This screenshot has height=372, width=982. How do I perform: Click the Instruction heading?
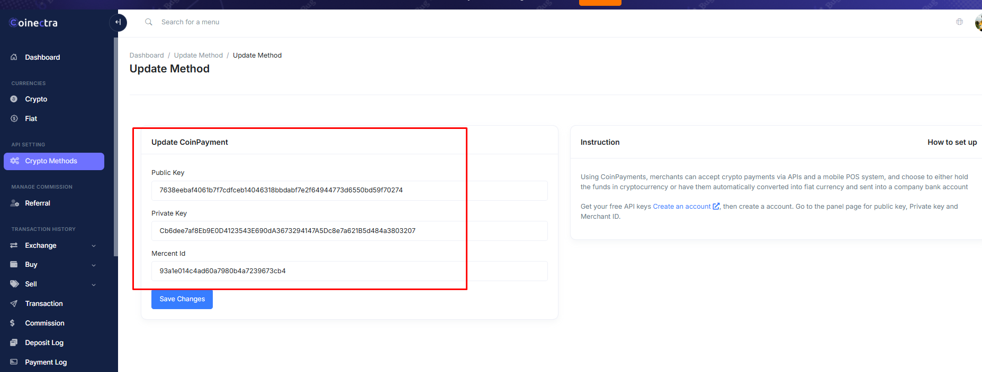600,142
